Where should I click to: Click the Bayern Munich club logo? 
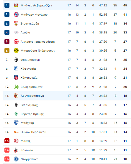click(16, 15)
